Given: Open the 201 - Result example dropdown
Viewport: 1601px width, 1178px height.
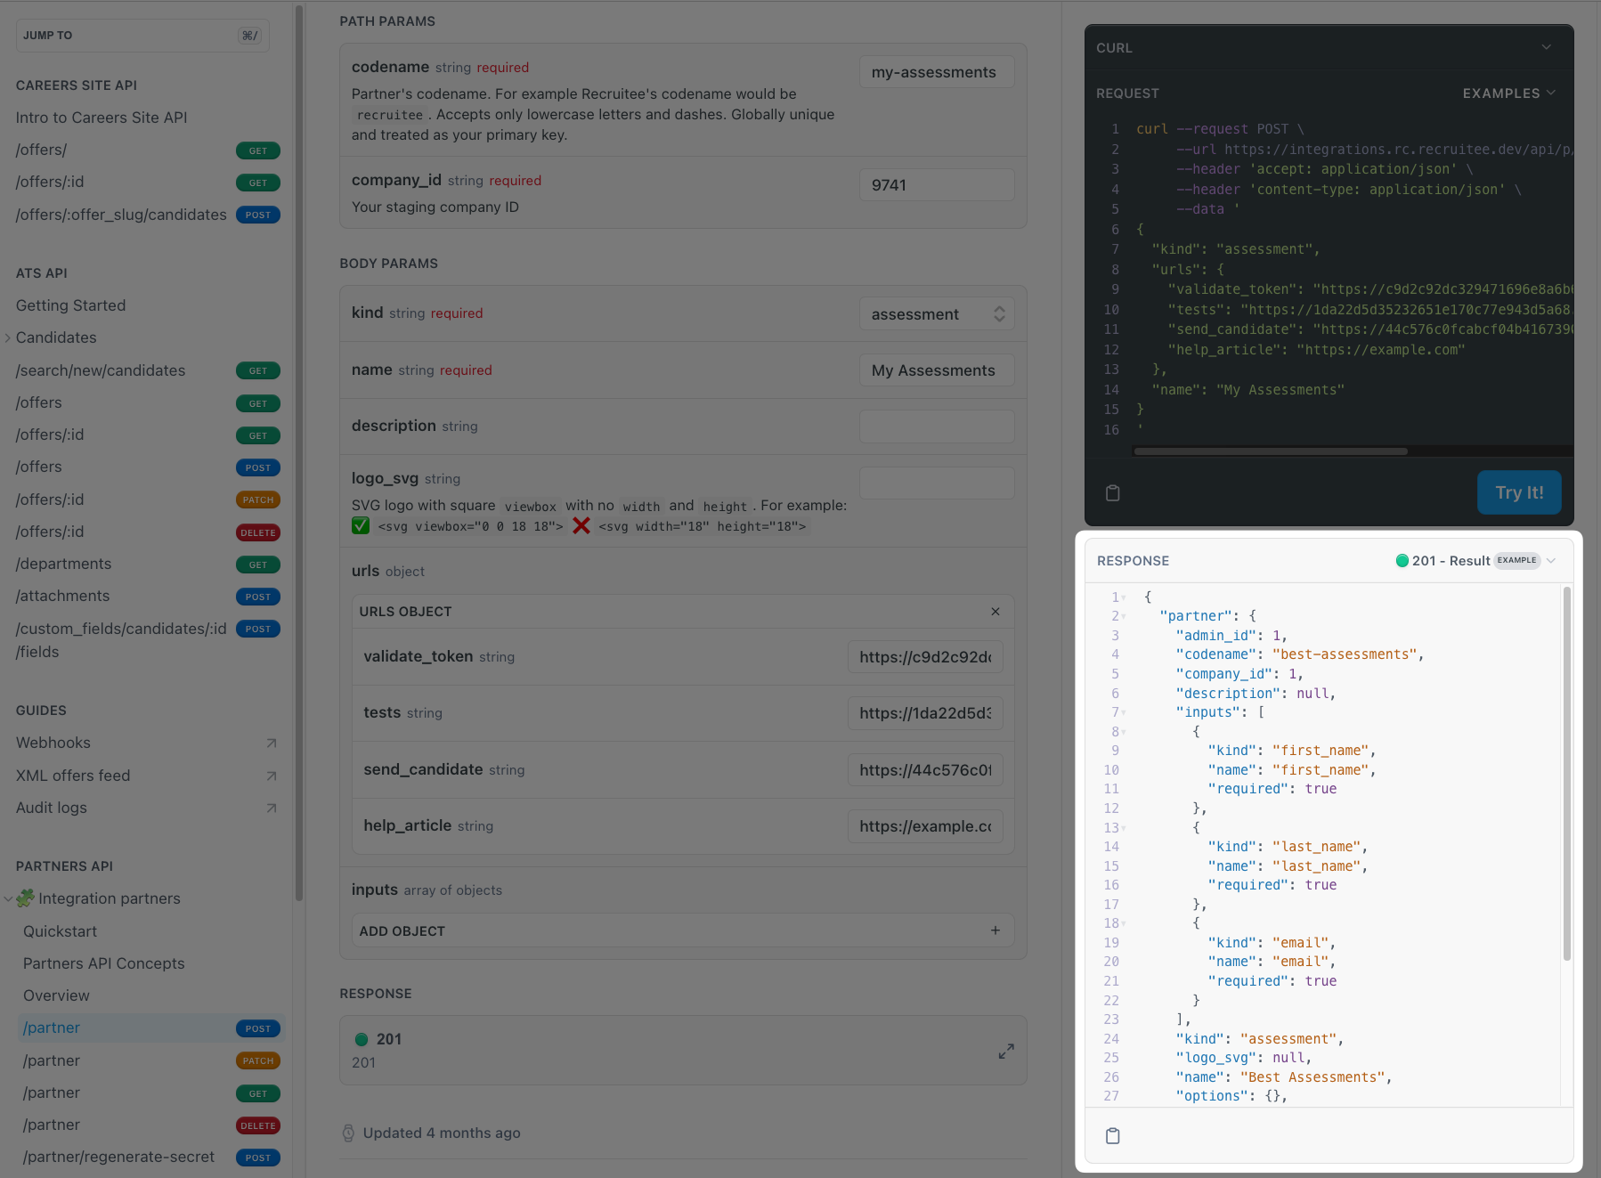Looking at the screenshot, I should [1475, 561].
